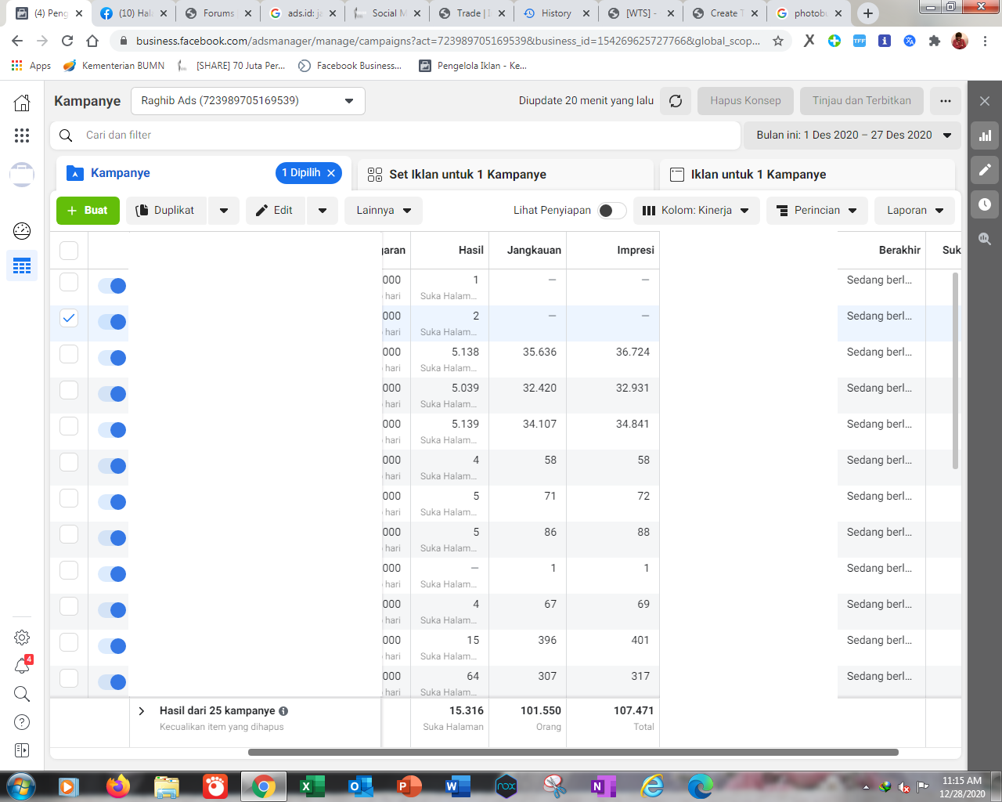1002x802 pixels.
Task: Click the search magnifier in left sidebar
Action: point(22,694)
